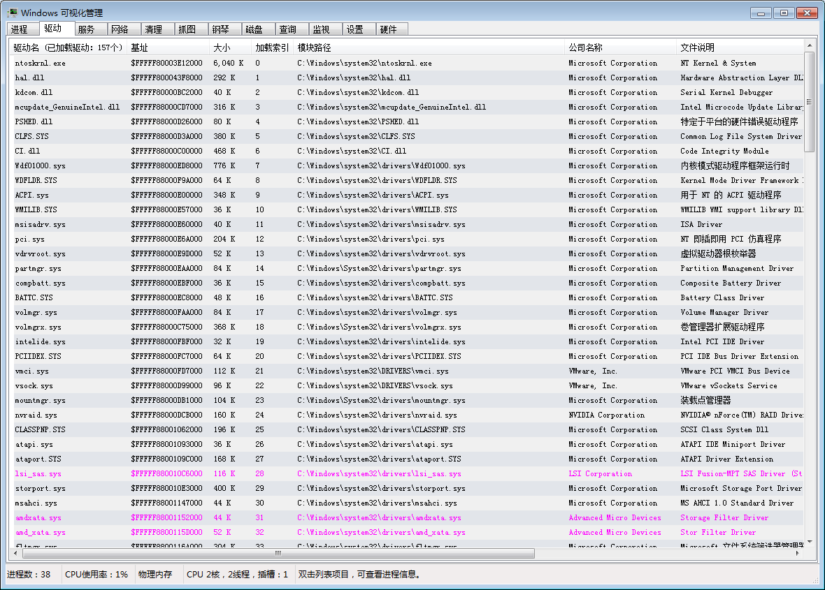Screen dimensions: 825x590
Task: Open the 抓图 screenshot tab
Action: [187, 29]
